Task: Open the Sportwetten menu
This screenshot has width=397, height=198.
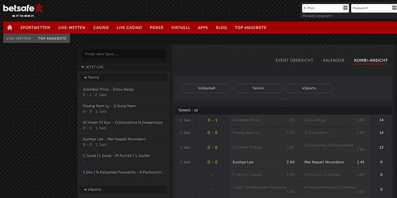Action: tap(35, 28)
